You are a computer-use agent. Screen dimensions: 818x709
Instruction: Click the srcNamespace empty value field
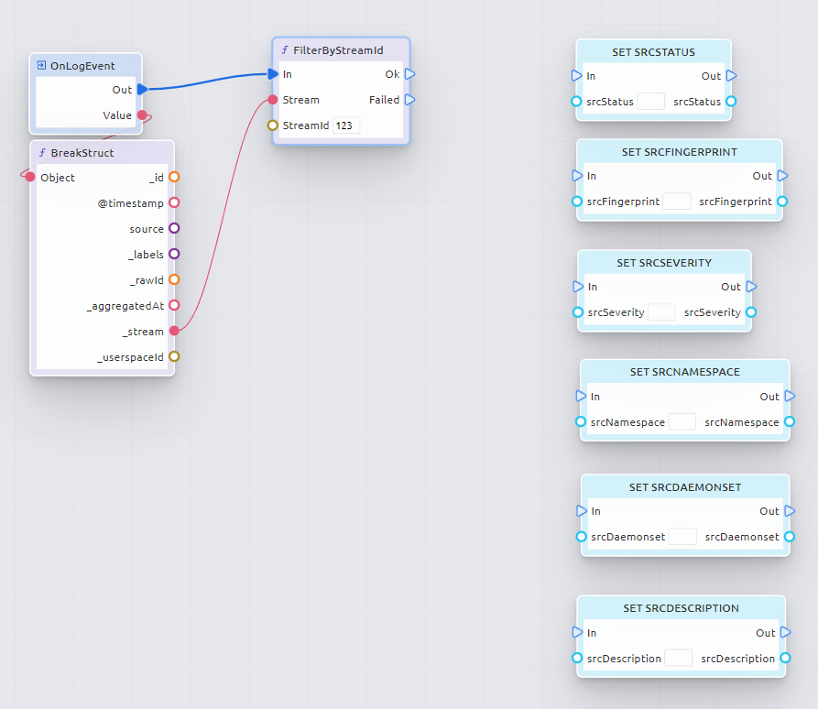tap(682, 422)
